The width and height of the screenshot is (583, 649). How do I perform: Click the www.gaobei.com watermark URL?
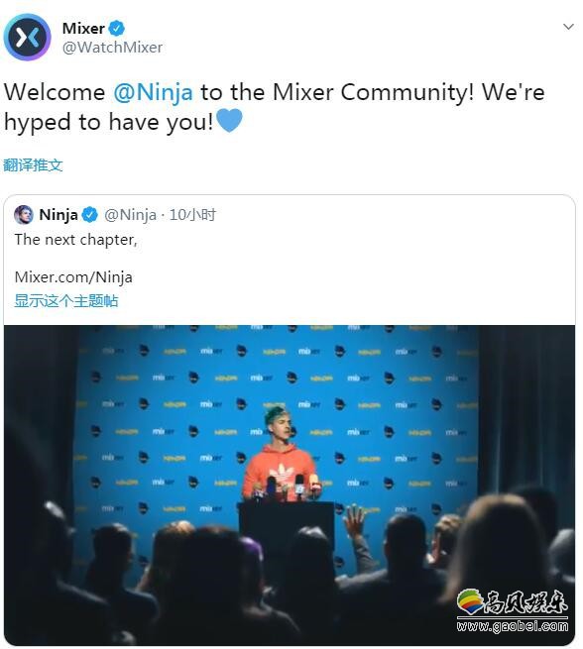(x=513, y=626)
